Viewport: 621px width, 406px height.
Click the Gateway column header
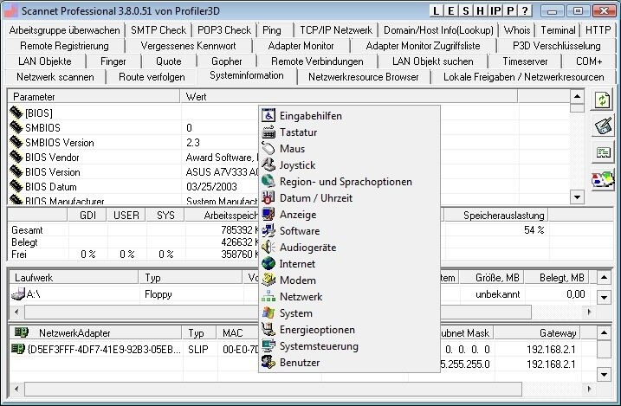pos(538,332)
